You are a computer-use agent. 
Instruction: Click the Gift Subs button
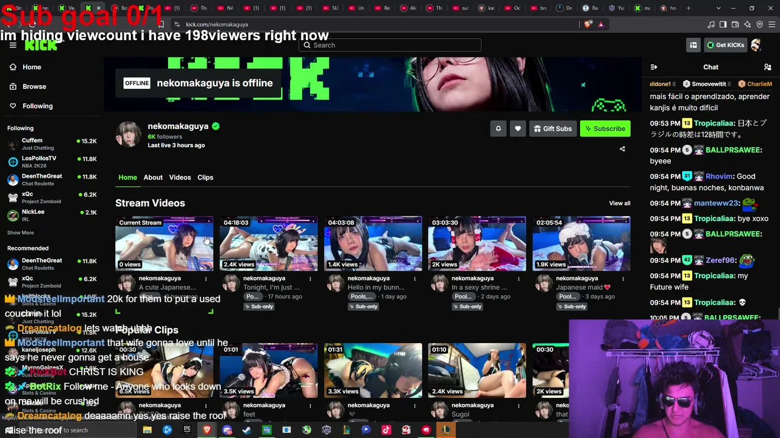coord(553,128)
